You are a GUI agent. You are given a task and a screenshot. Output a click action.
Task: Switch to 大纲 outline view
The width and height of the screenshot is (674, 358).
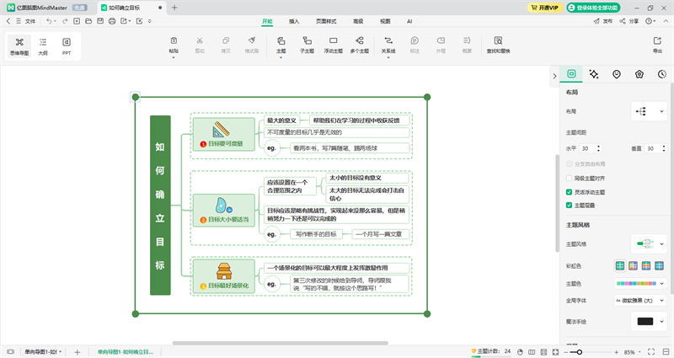click(x=43, y=45)
